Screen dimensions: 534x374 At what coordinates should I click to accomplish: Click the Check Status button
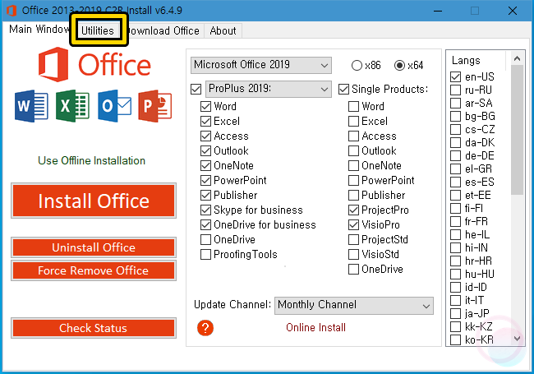coord(94,328)
